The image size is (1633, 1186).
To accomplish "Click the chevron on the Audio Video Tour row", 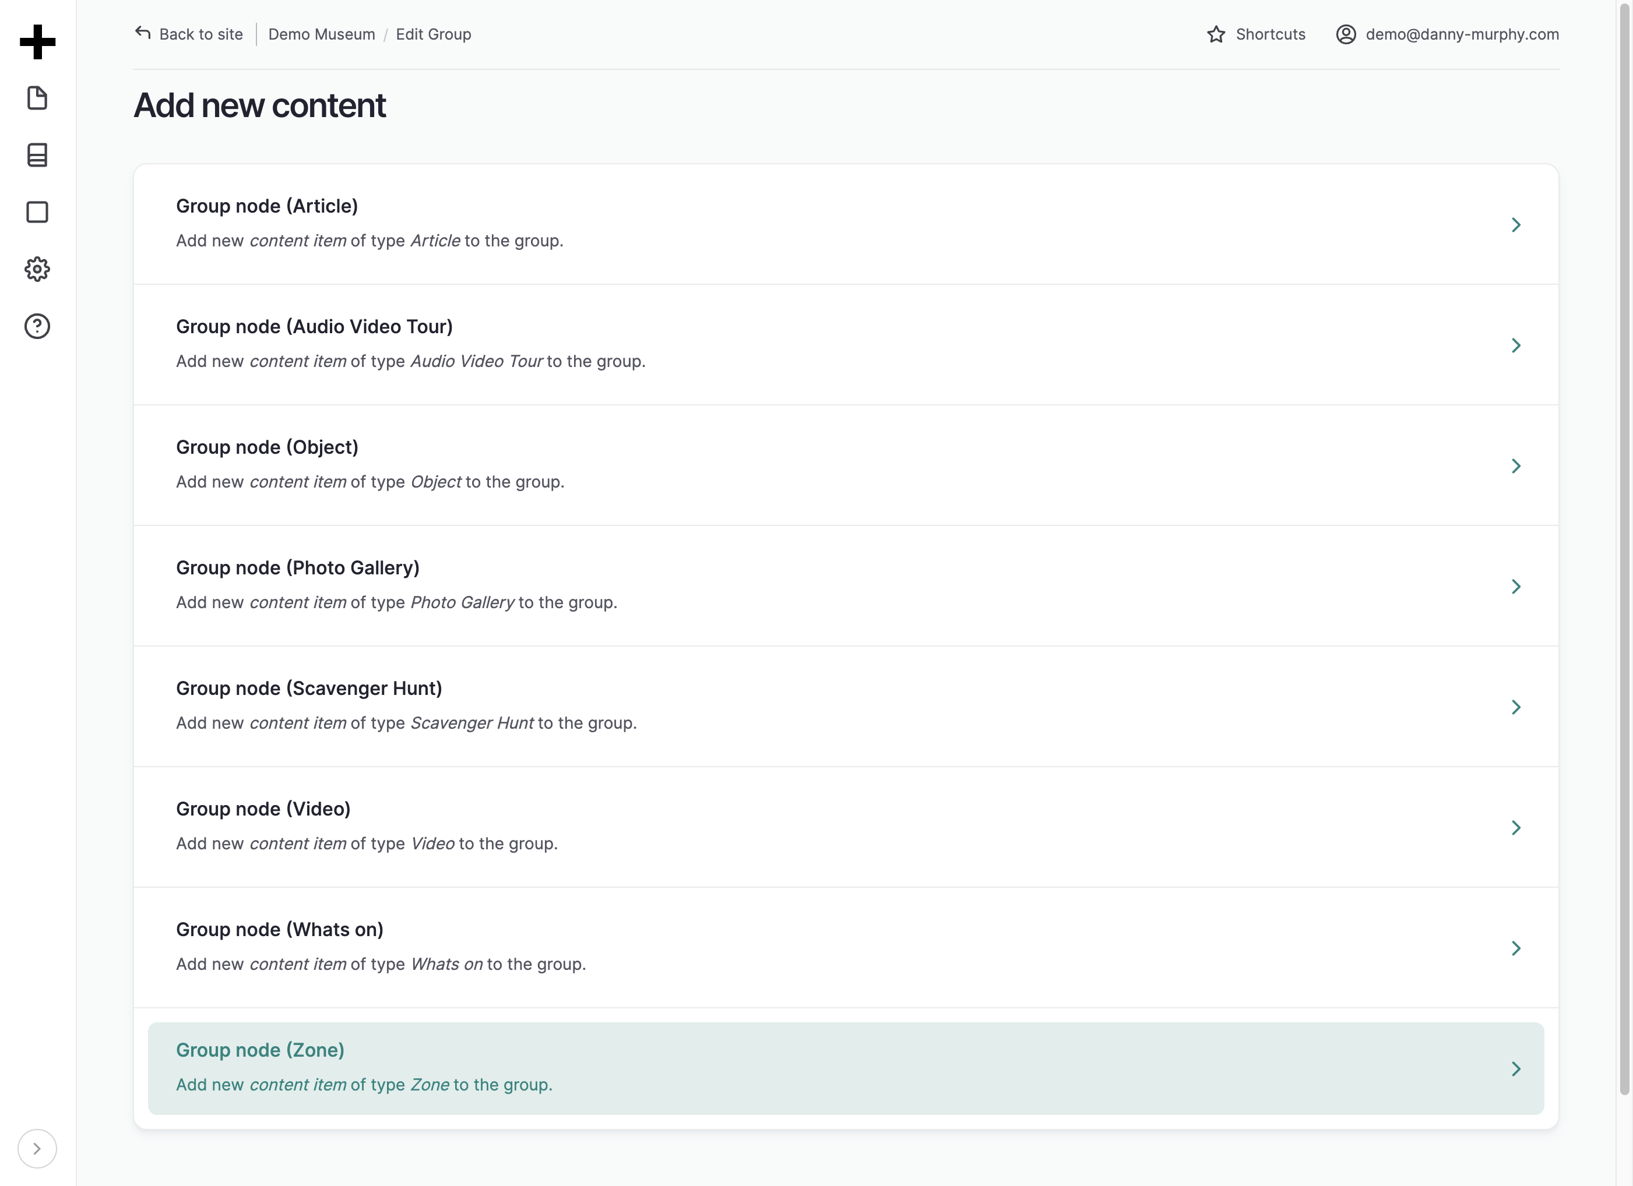I will point(1516,345).
